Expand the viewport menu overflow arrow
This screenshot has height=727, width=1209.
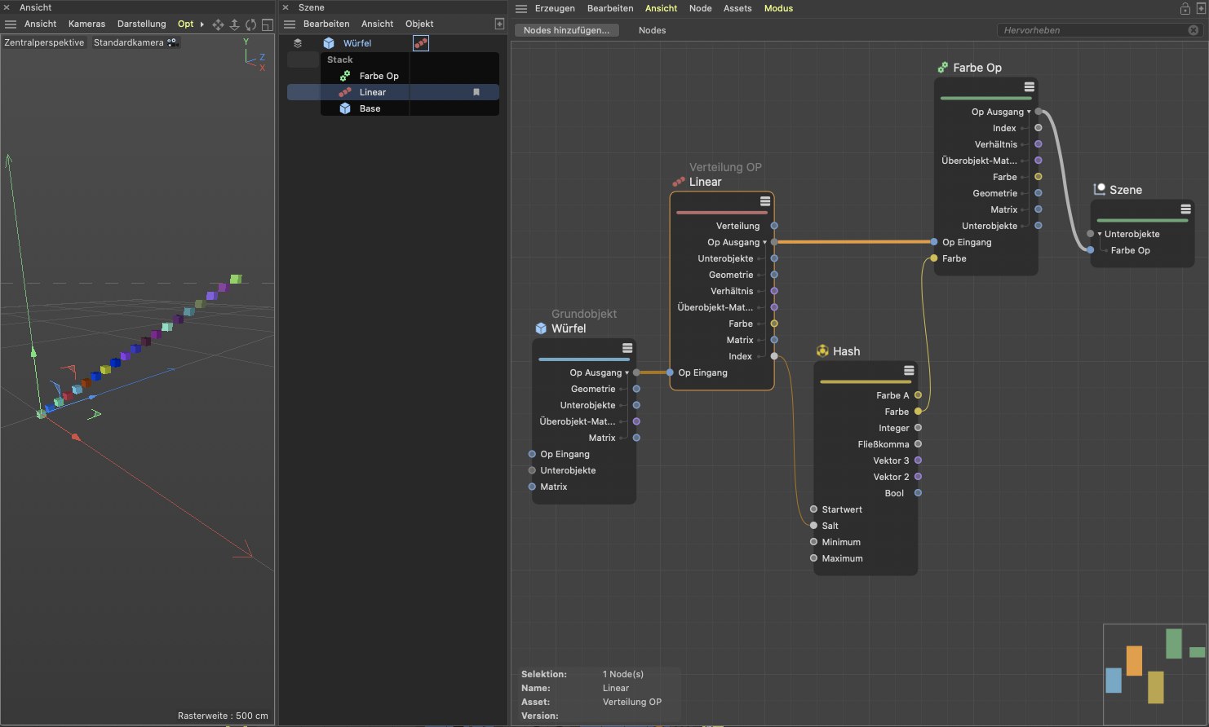(x=202, y=24)
